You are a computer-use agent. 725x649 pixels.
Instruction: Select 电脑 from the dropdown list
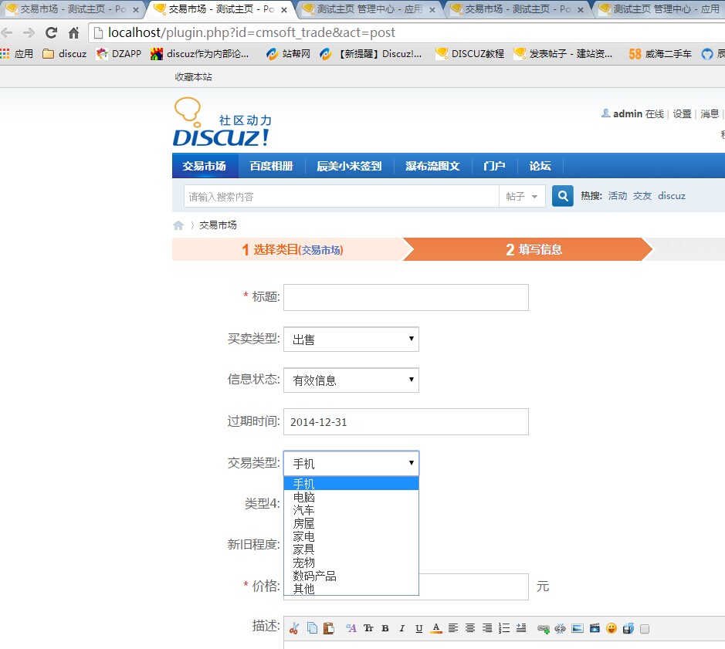point(351,497)
